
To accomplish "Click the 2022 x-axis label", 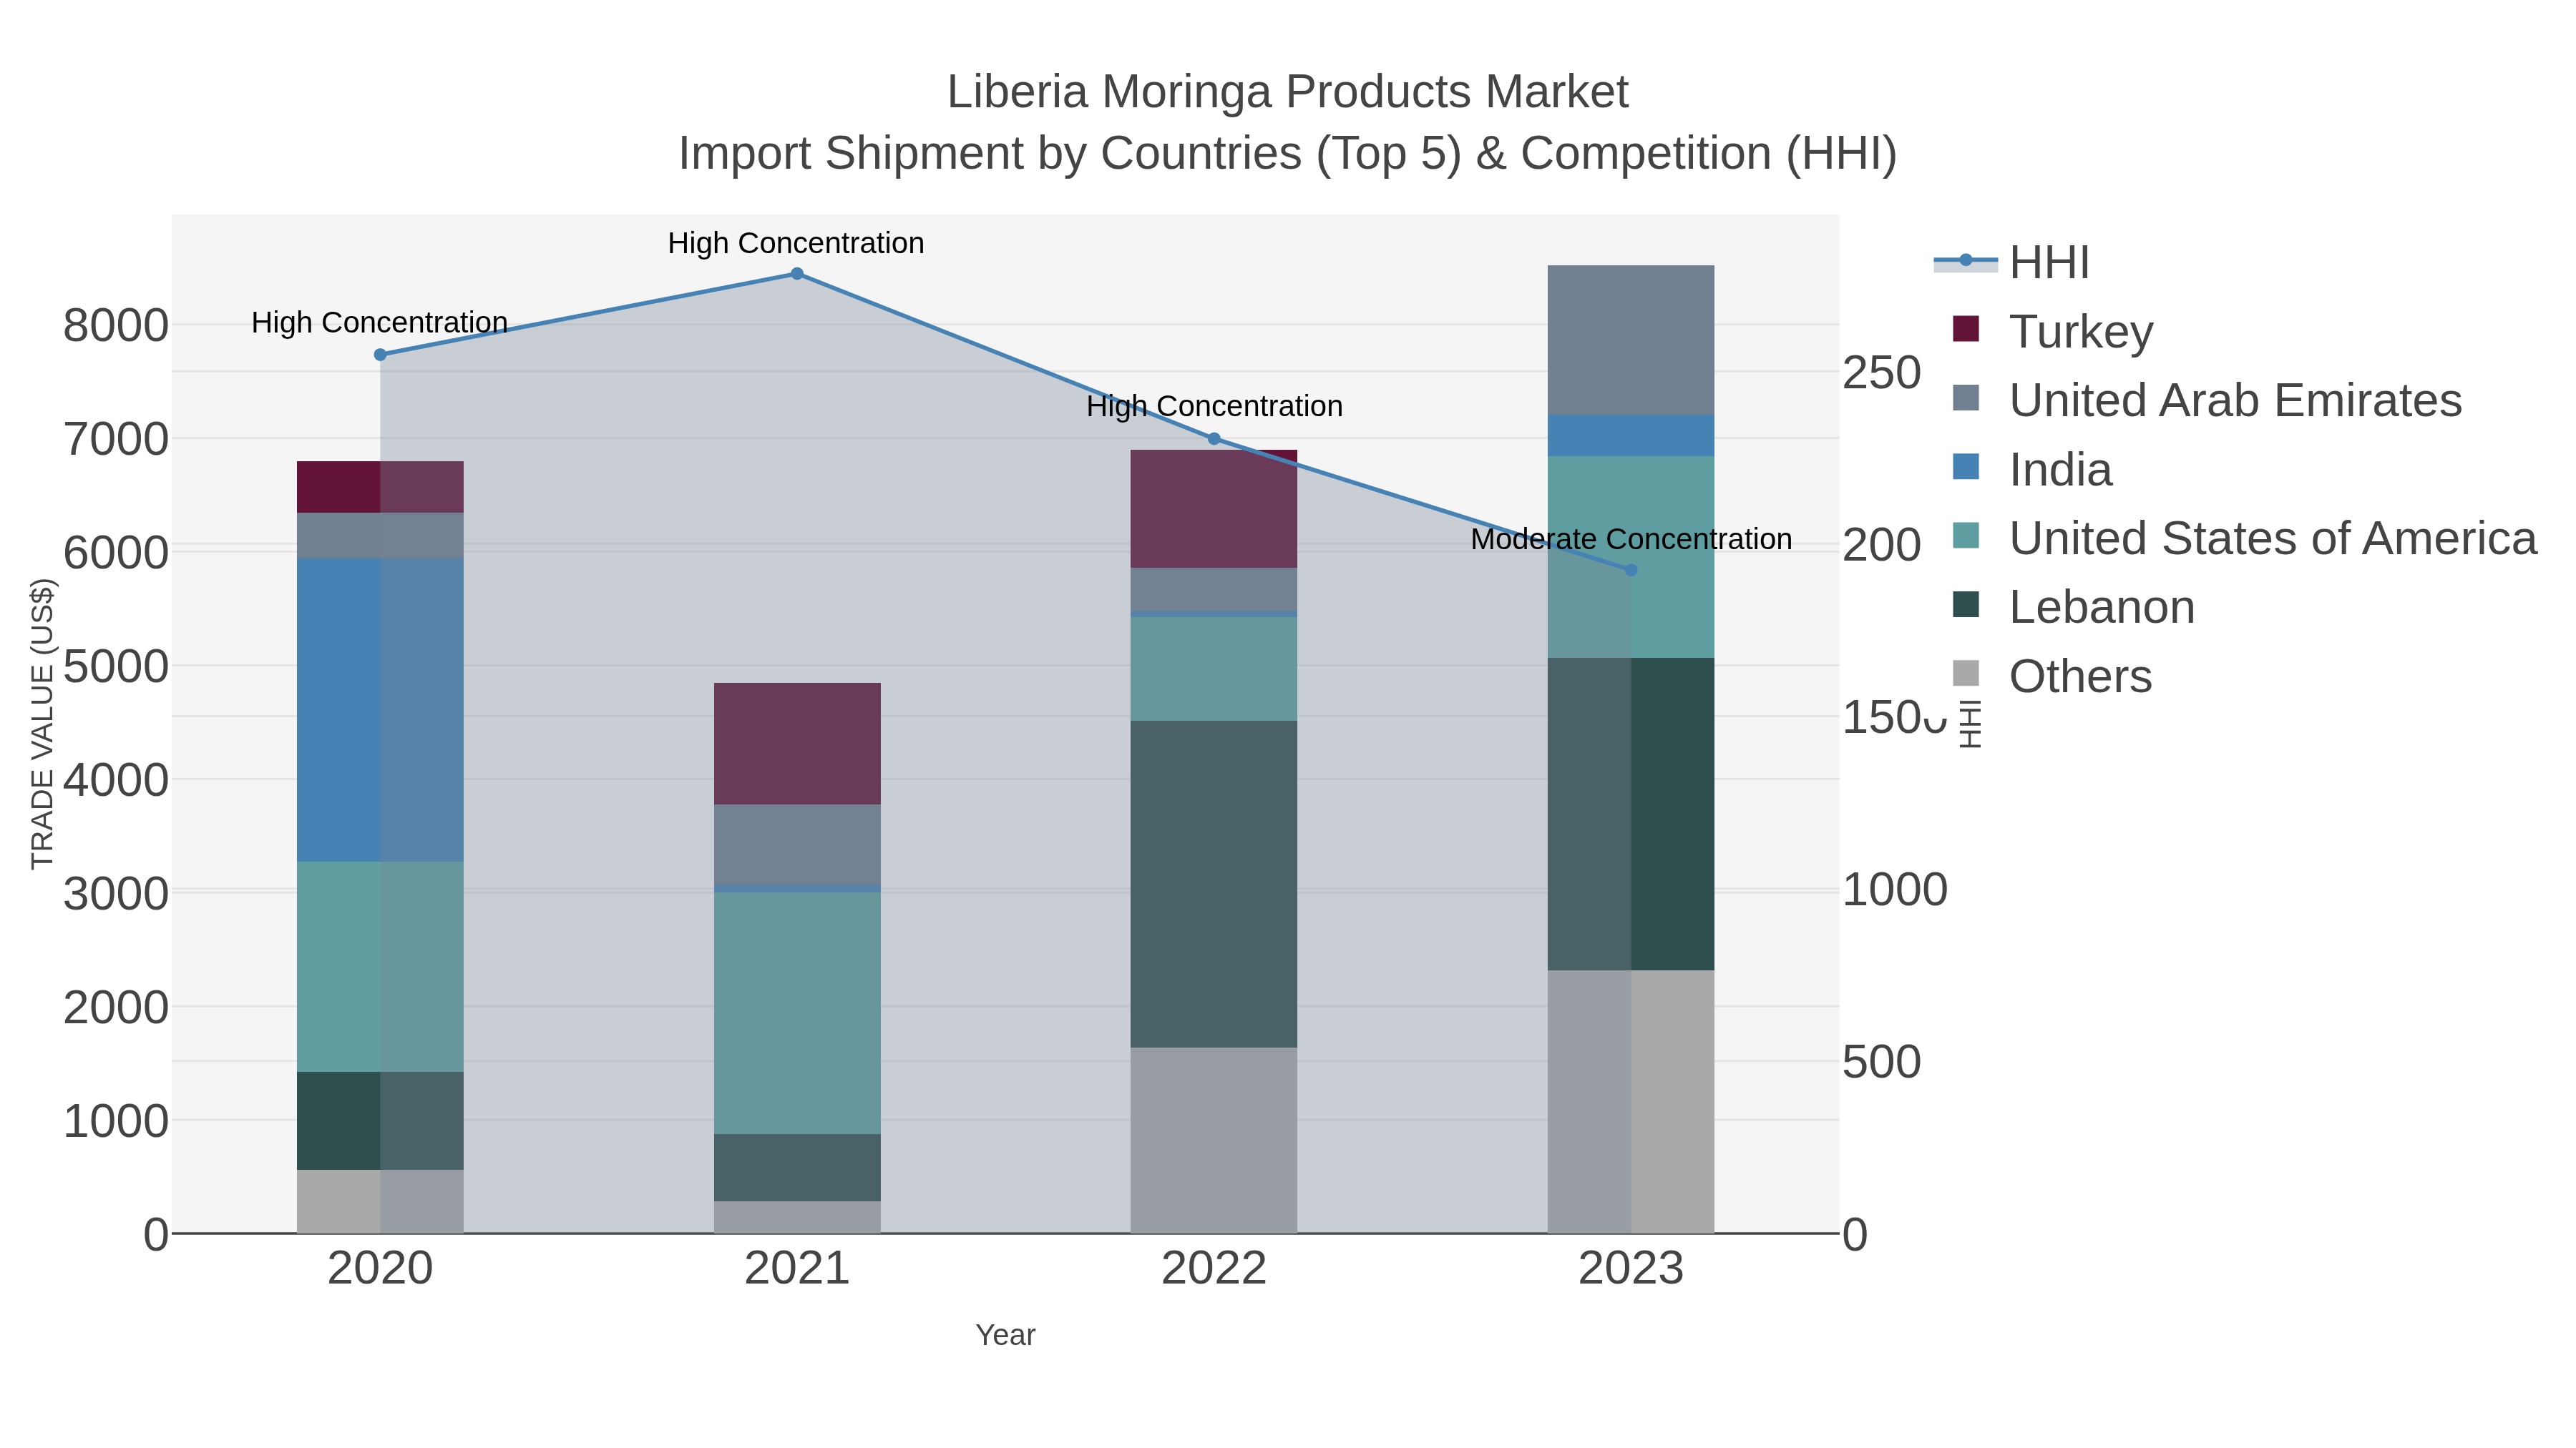I will pyautogui.click(x=1214, y=1269).
